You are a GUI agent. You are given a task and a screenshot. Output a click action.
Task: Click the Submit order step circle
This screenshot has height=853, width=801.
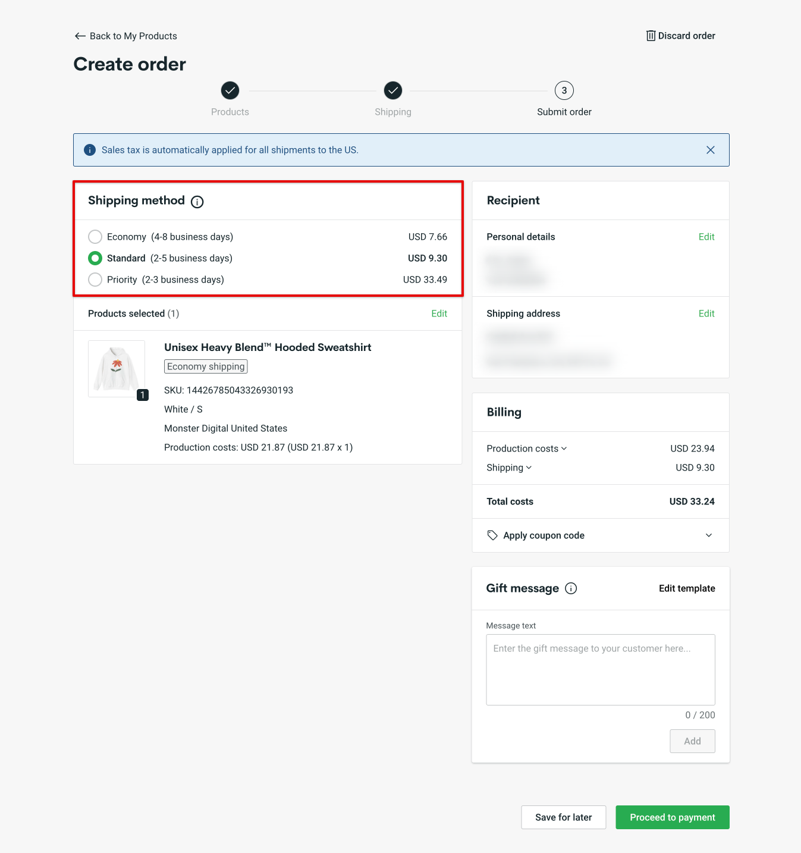[564, 91]
